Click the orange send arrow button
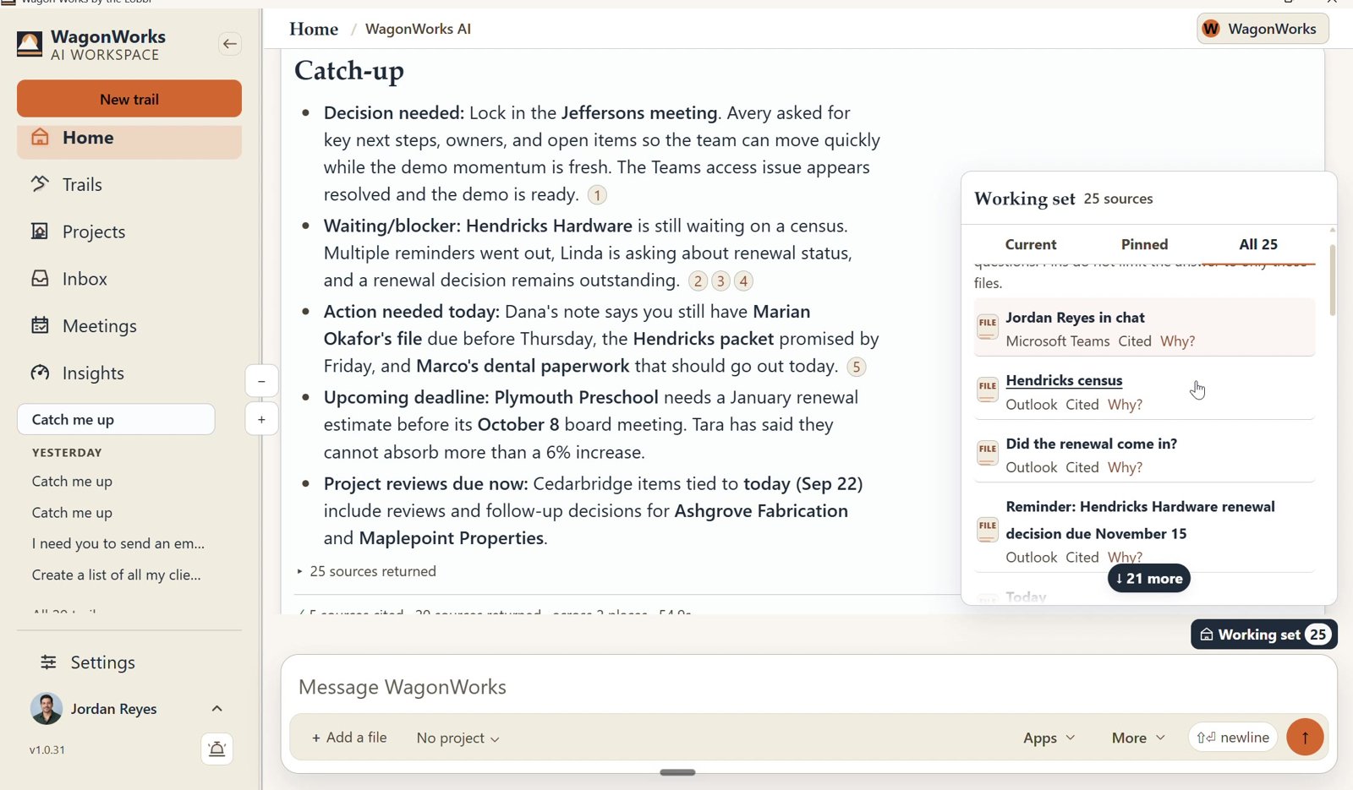 [x=1305, y=738]
